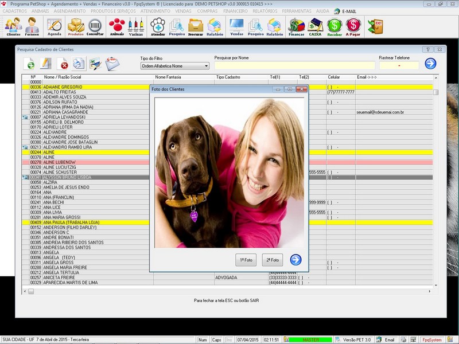This screenshot has height=344, width=459.
Task: Open the FERRAMENTAS menu
Action: click(297, 11)
